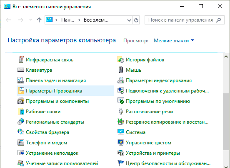The image size is (230, 168).
Task: Go up one level with Up arrow
Action: point(39,20)
